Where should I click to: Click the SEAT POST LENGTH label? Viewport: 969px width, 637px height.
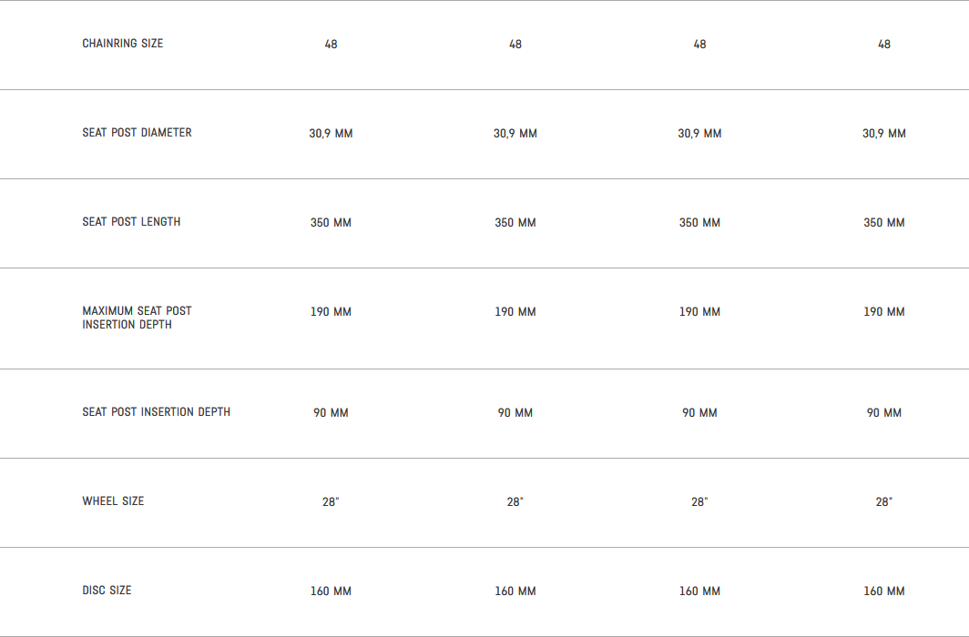click(x=131, y=222)
